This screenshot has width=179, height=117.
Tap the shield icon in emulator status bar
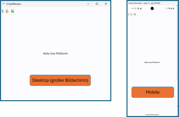pyautogui.click(x=138, y=8)
